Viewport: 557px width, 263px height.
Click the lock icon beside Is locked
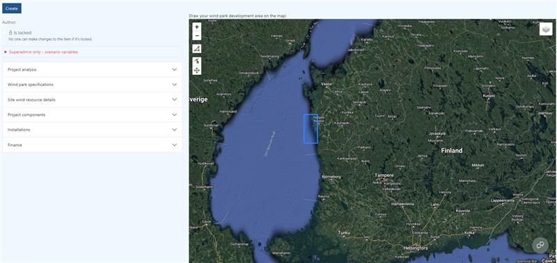click(x=10, y=33)
